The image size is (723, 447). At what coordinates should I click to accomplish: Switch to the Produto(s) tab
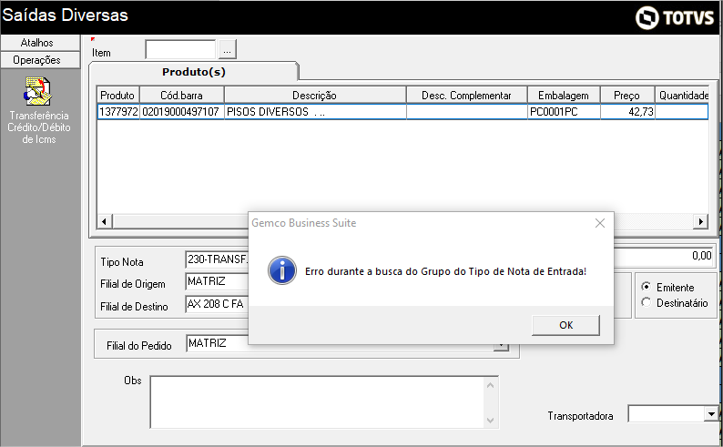[194, 72]
